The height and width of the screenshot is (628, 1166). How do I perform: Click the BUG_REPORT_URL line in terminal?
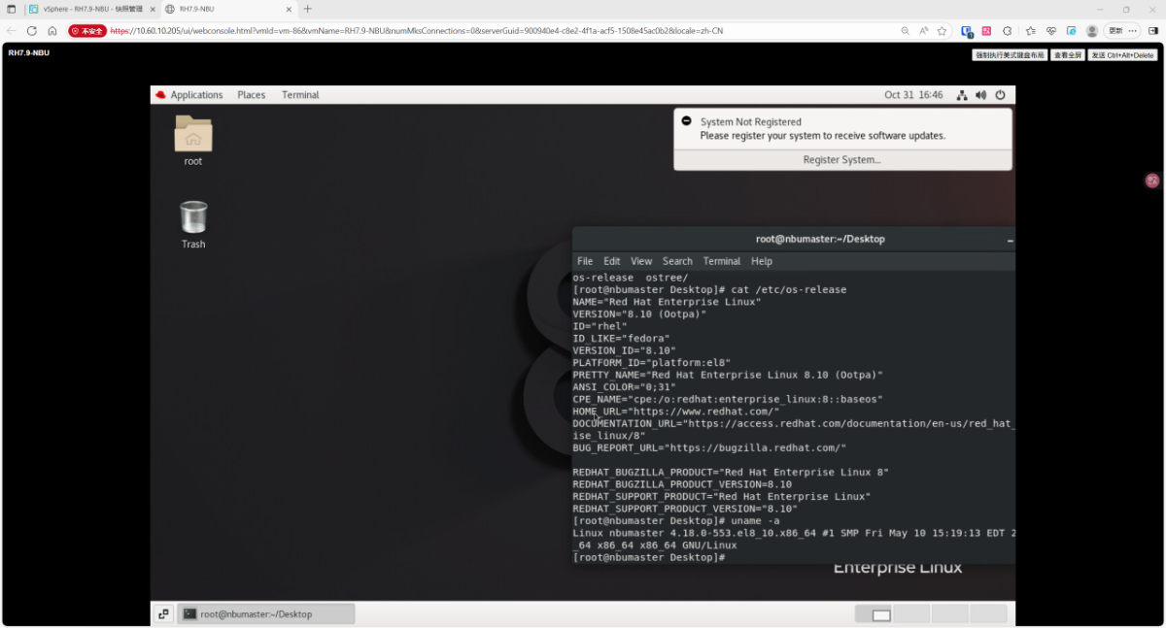pos(710,447)
